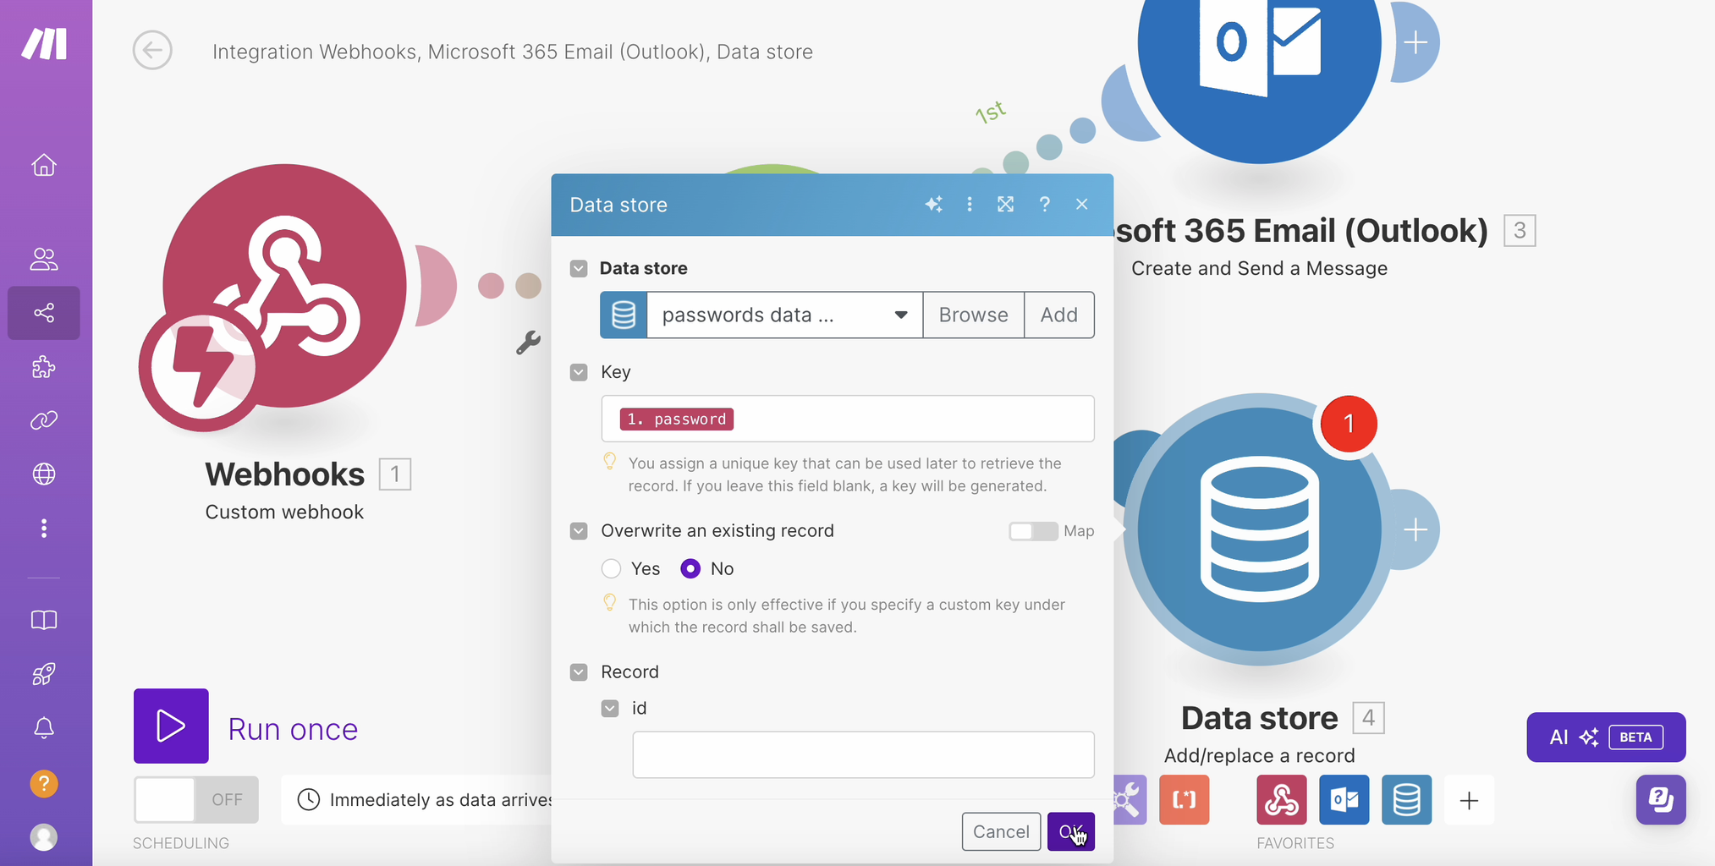Click the Make logo in the sidebar

pos(44,43)
